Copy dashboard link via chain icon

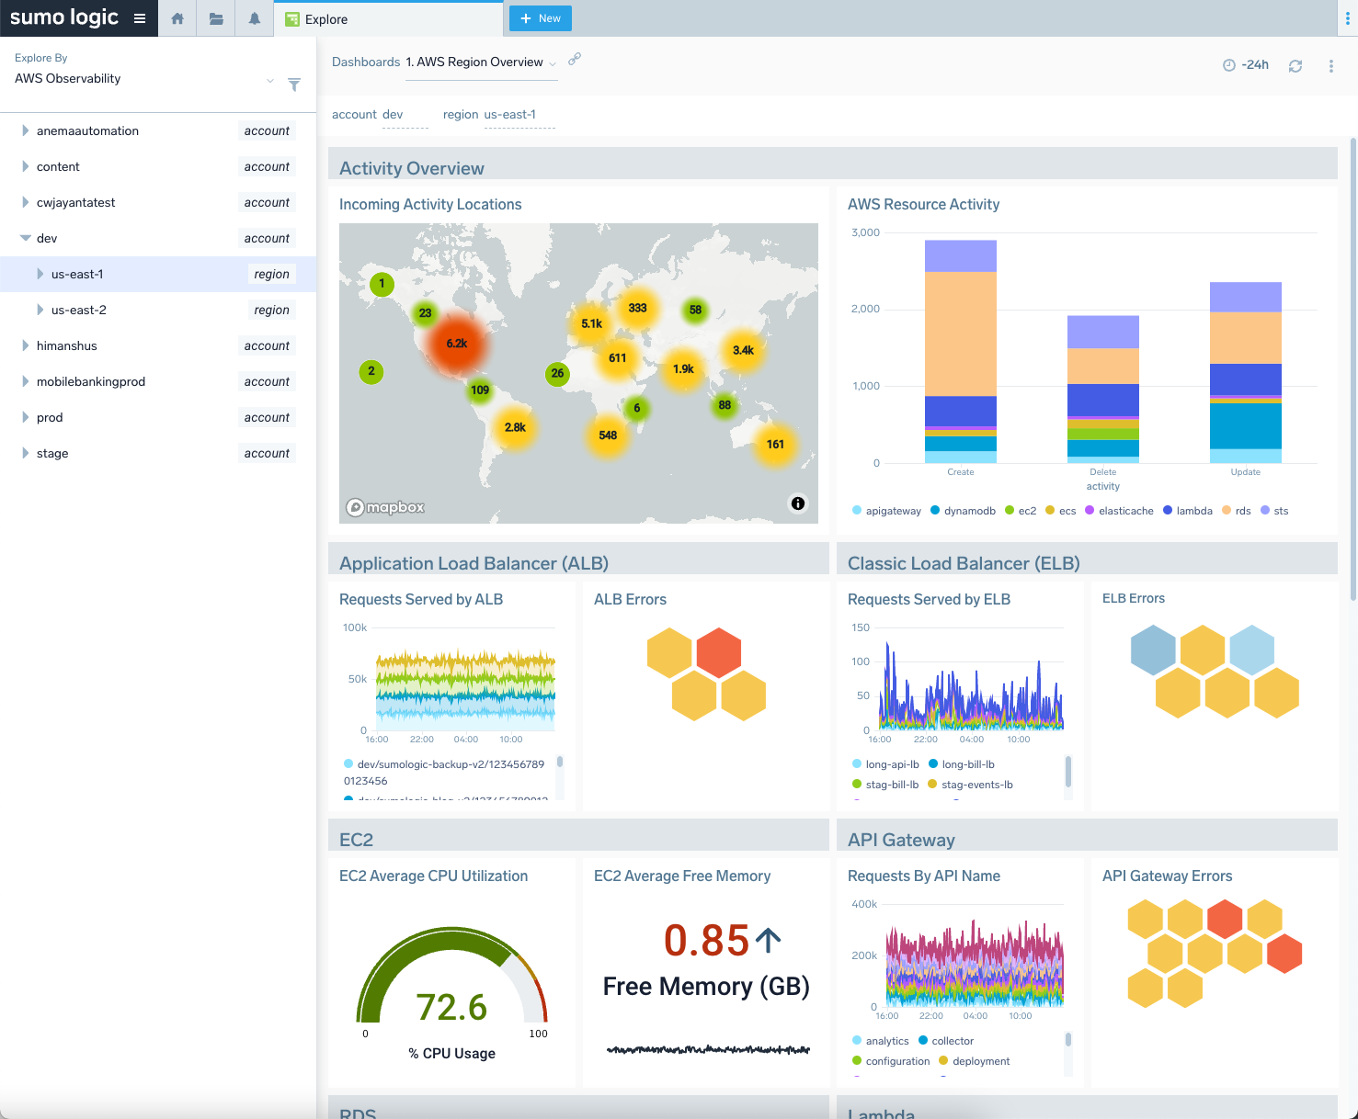coord(575,59)
